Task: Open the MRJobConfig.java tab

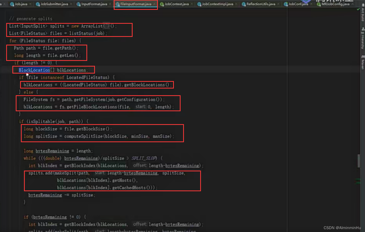Action: click(335, 4)
